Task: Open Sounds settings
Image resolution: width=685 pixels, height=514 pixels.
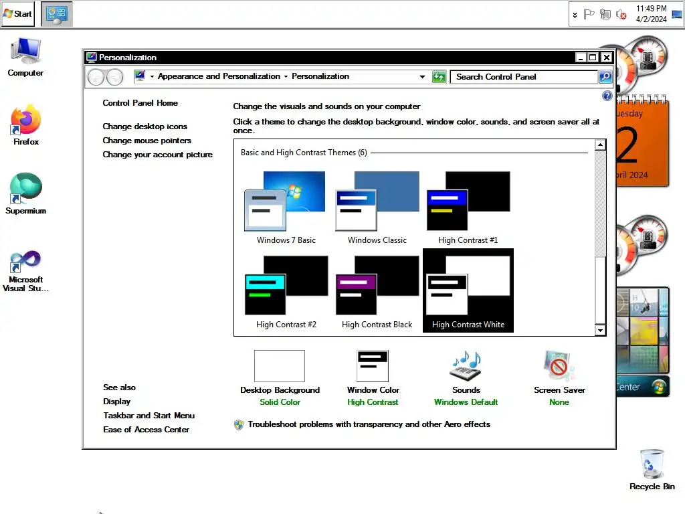Action: click(466, 379)
